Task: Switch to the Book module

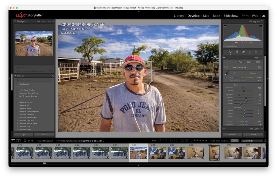Action: [x=216, y=16]
